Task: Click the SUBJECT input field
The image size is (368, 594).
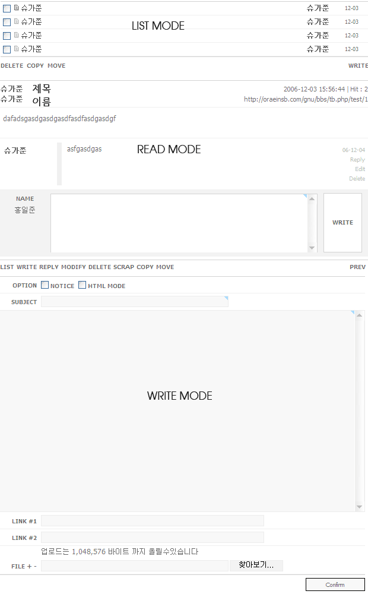Action: (x=134, y=302)
